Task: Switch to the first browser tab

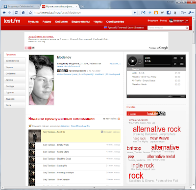Action: point(21,6)
